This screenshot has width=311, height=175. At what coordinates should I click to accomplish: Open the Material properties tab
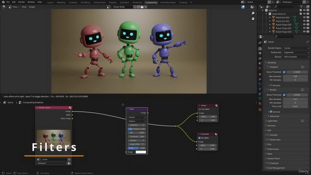[260, 104]
